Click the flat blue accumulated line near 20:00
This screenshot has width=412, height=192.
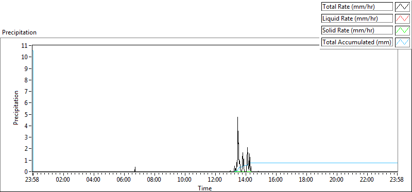coord(336,163)
